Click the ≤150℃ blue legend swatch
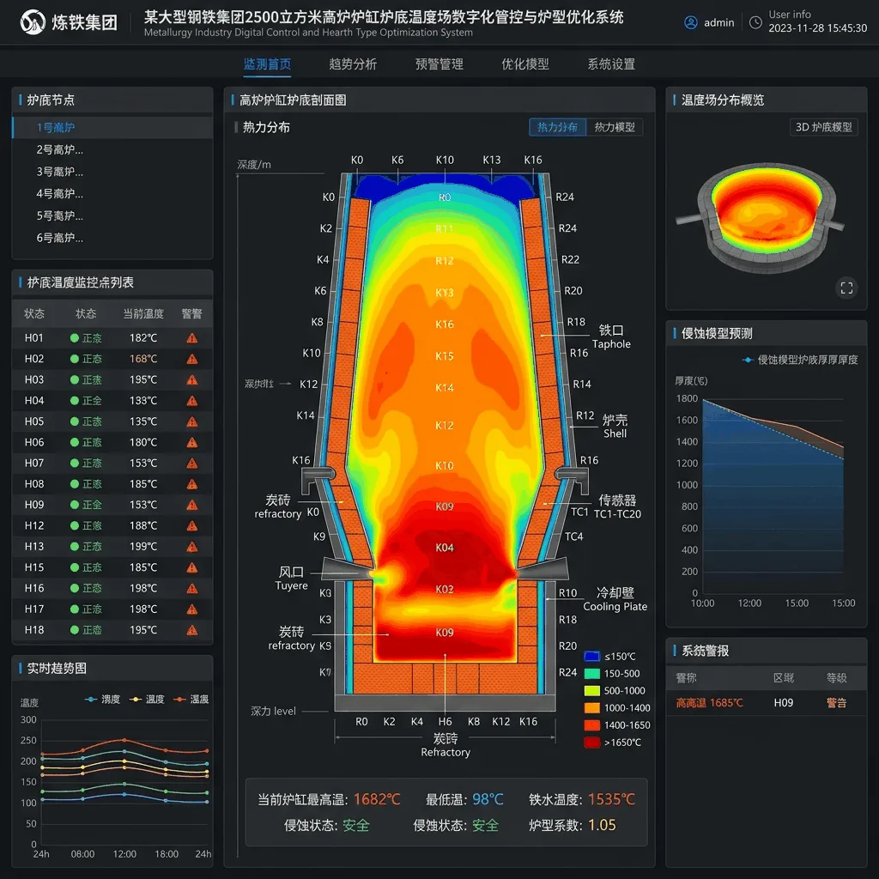Screen dimensions: 879x879 click(592, 657)
